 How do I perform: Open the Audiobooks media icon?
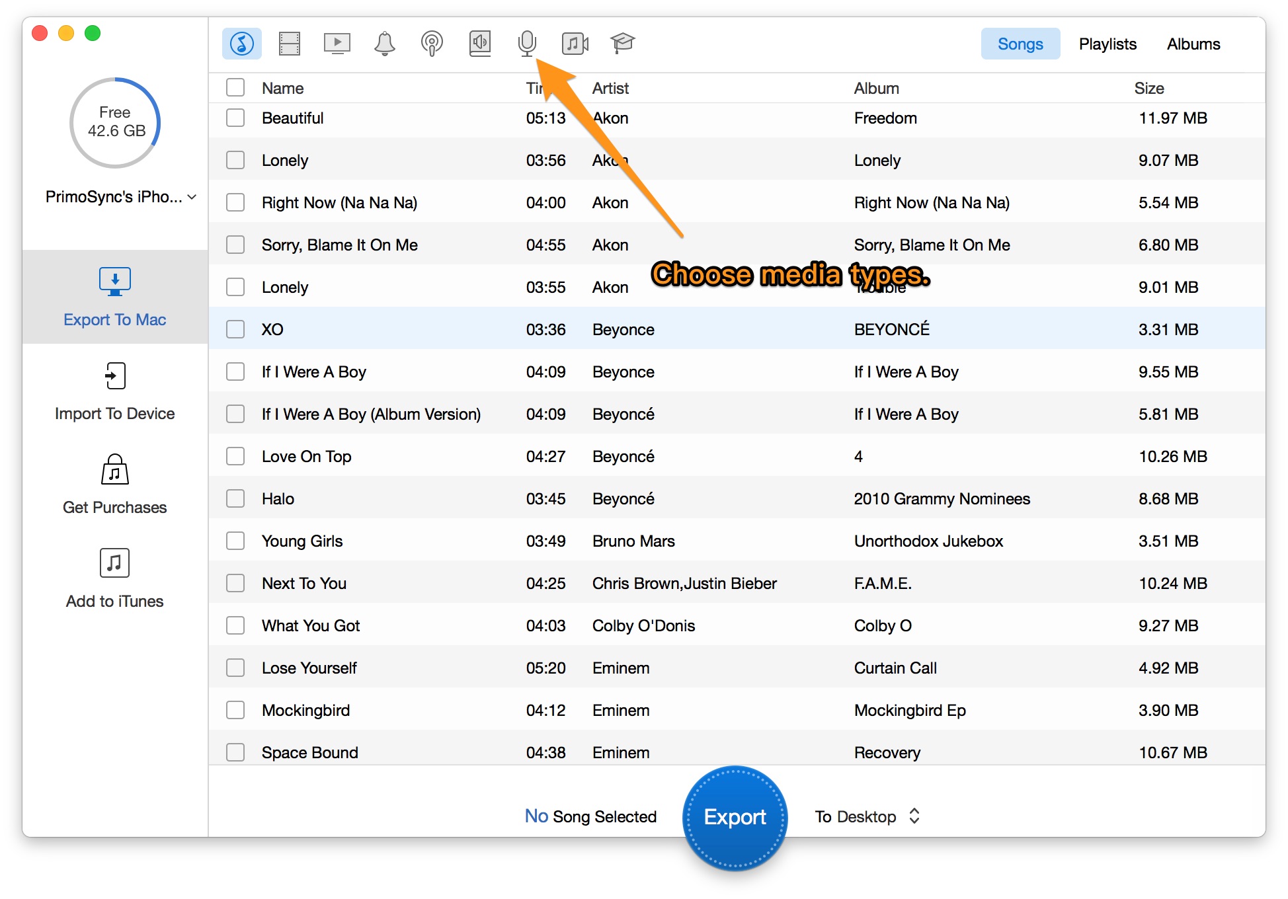[480, 44]
